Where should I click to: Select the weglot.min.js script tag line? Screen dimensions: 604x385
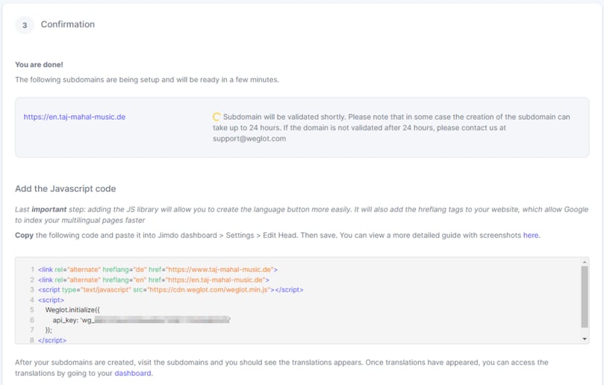(x=170, y=289)
